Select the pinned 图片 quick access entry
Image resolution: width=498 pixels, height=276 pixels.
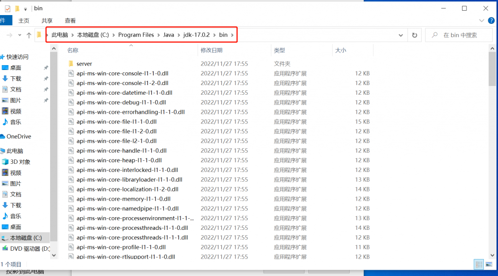point(12,100)
